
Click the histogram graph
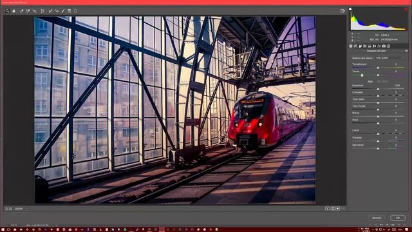379,20
